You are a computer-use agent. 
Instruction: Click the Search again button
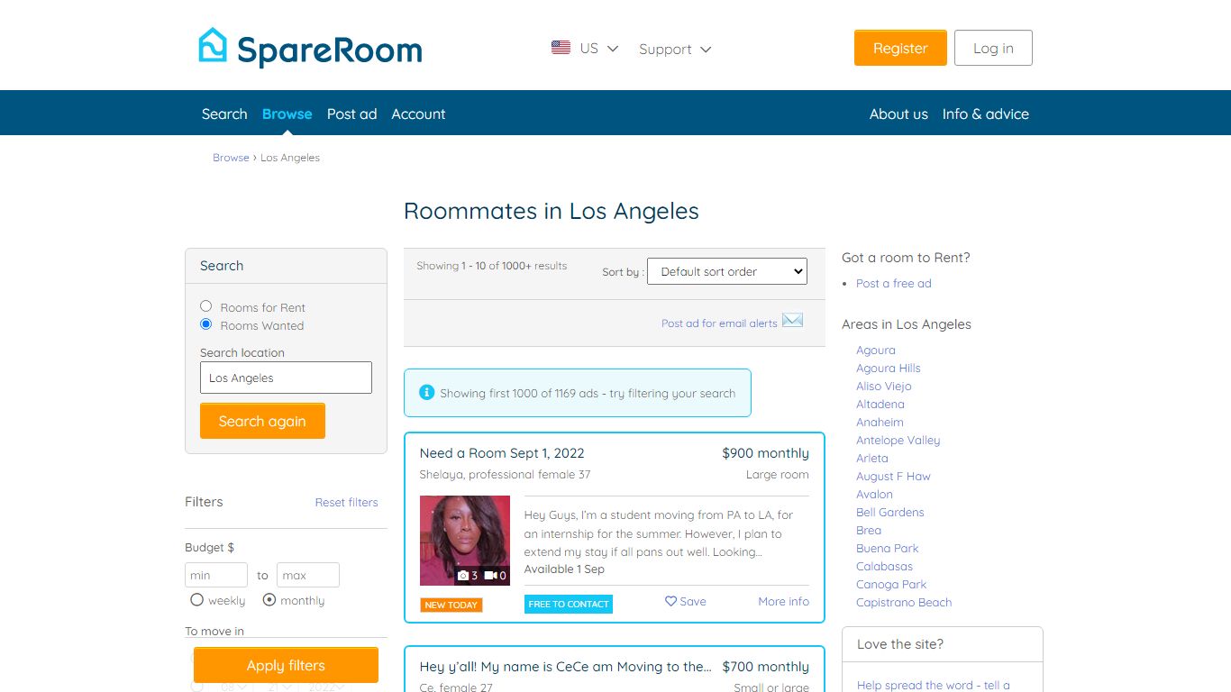tap(262, 421)
